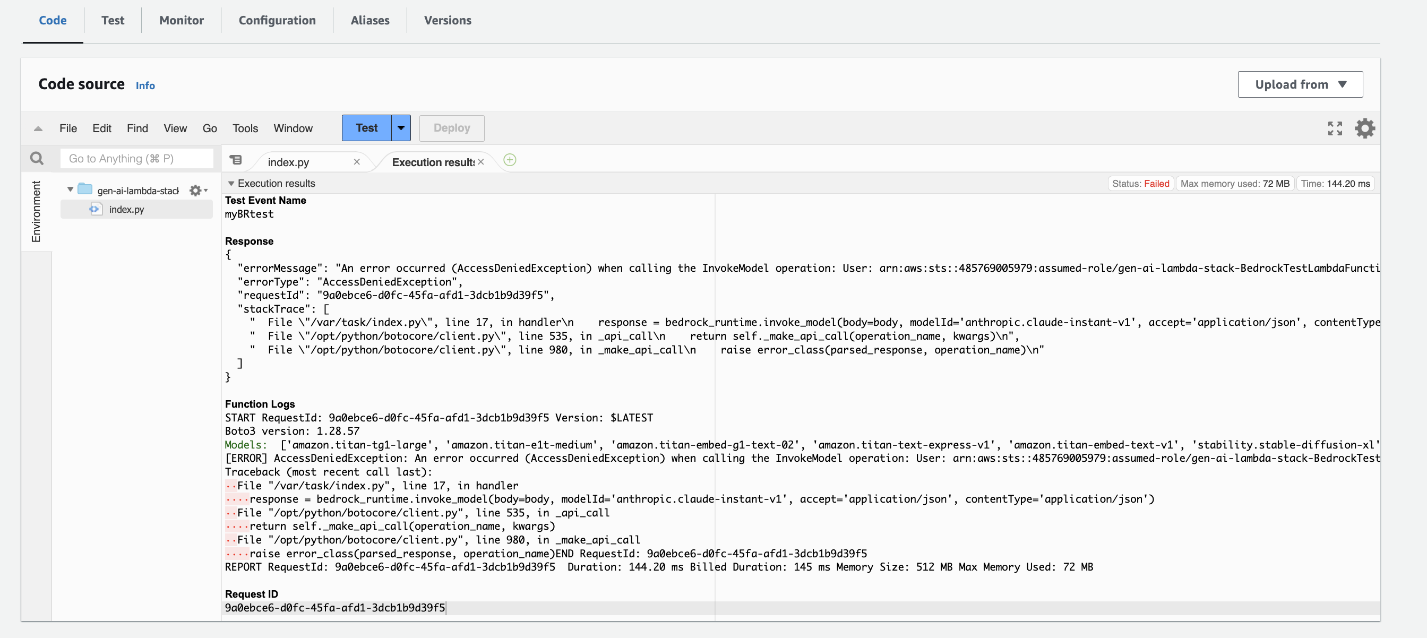This screenshot has width=1427, height=638.
Task: Close the Execution results tab
Action: [x=481, y=162]
